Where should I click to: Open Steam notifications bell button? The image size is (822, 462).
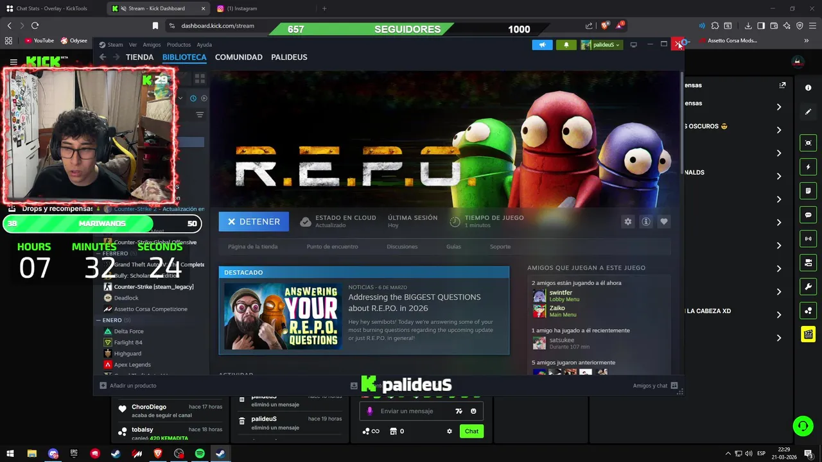tap(566, 45)
